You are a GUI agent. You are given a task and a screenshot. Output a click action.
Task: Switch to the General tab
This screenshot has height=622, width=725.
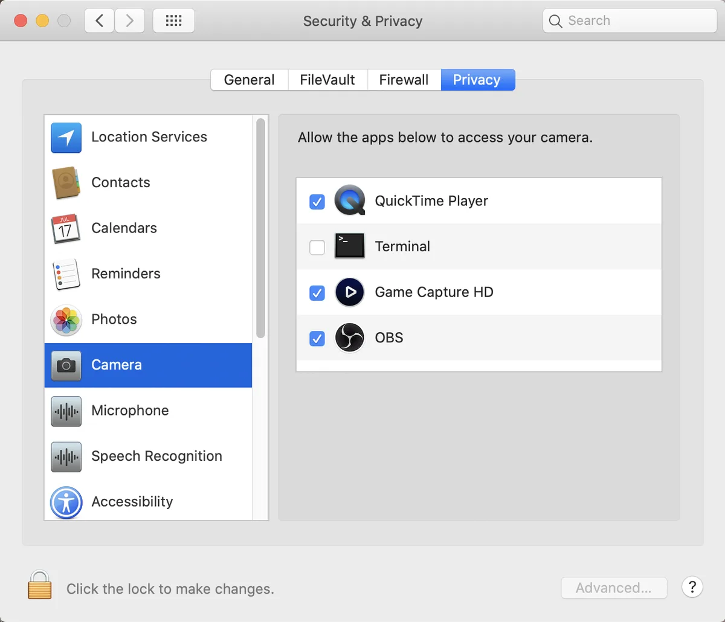point(249,80)
